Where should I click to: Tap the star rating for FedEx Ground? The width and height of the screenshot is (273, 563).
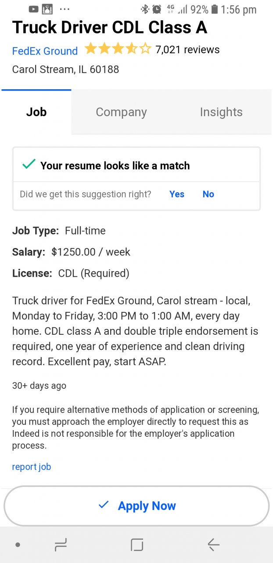(117, 49)
